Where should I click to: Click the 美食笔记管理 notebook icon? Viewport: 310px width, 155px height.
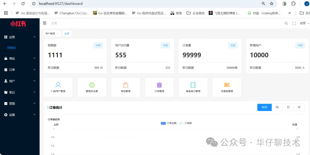click(x=193, y=85)
